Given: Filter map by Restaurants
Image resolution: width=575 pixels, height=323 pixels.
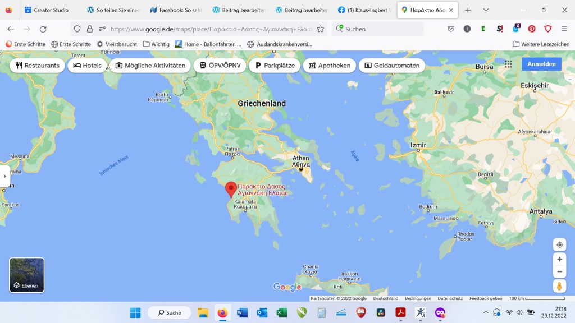Looking at the screenshot, I should click(x=37, y=66).
